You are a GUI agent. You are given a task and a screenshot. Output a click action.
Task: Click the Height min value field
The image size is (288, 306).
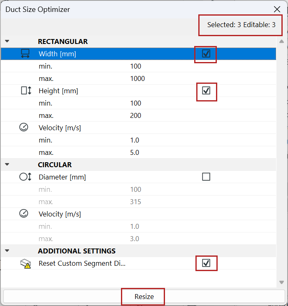(x=135, y=103)
